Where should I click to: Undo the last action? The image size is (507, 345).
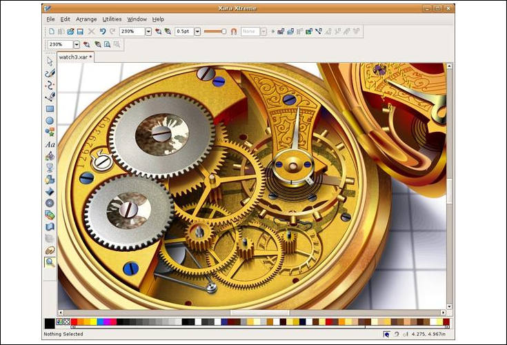pyautogui.click(x=103, y=31)
